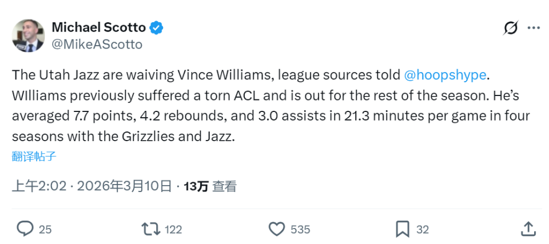This screenshot has height=244, width=549.
Task: Click the 122 reposts count
Action: 173,230
